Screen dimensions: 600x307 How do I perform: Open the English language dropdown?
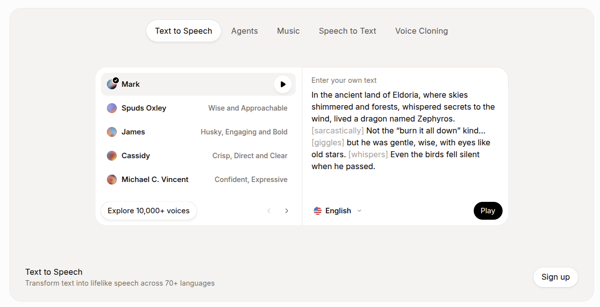point(338,211)
